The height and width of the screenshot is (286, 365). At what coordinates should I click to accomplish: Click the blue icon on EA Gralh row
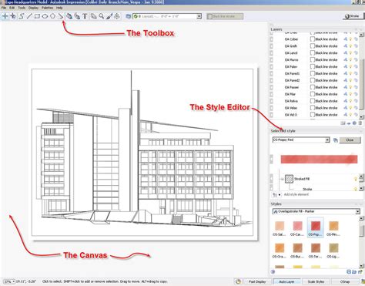346,46
